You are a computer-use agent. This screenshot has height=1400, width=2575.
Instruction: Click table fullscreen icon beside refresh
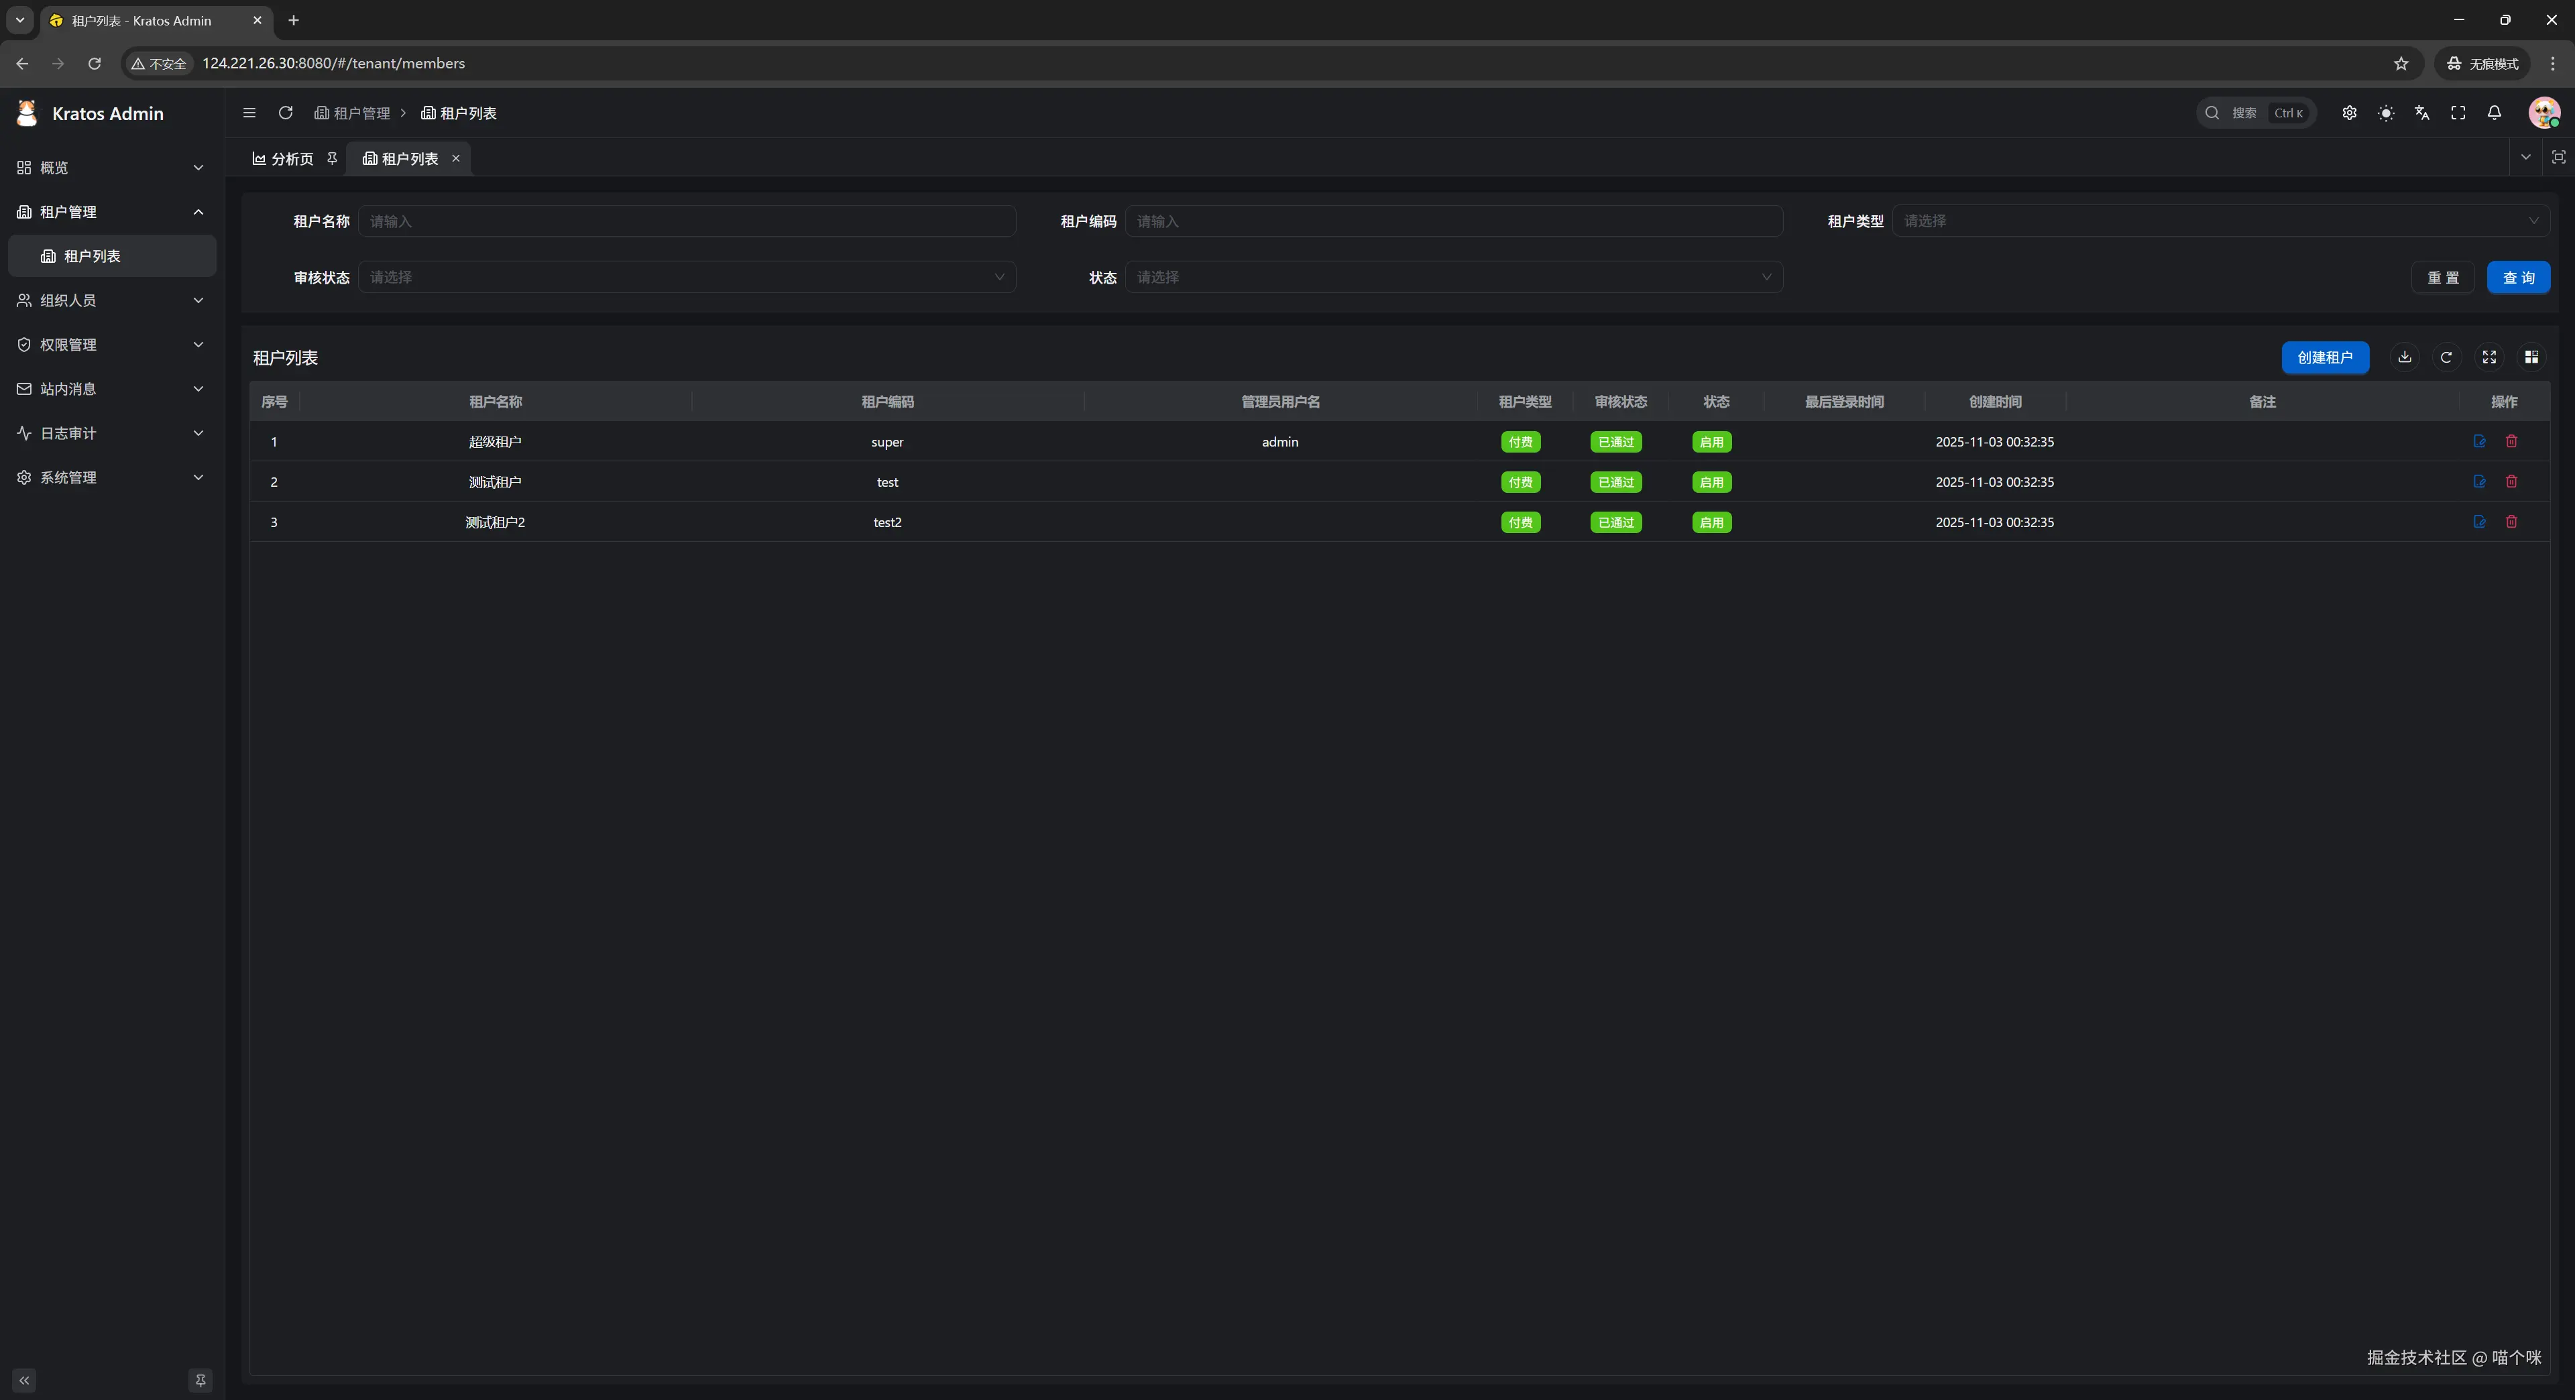(x=2489, y=357)
